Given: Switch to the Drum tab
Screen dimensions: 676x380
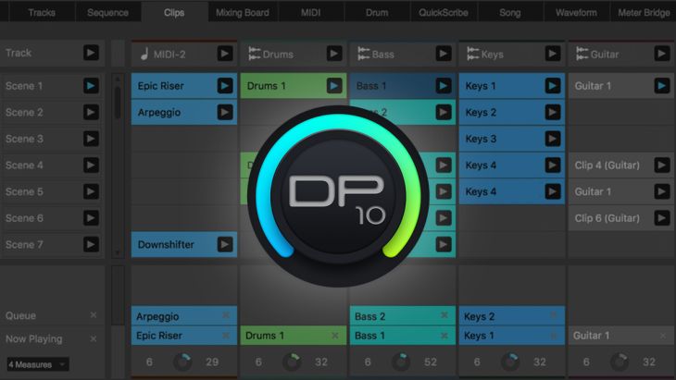Looking at the screenshot, I should [x=377, y=12].
